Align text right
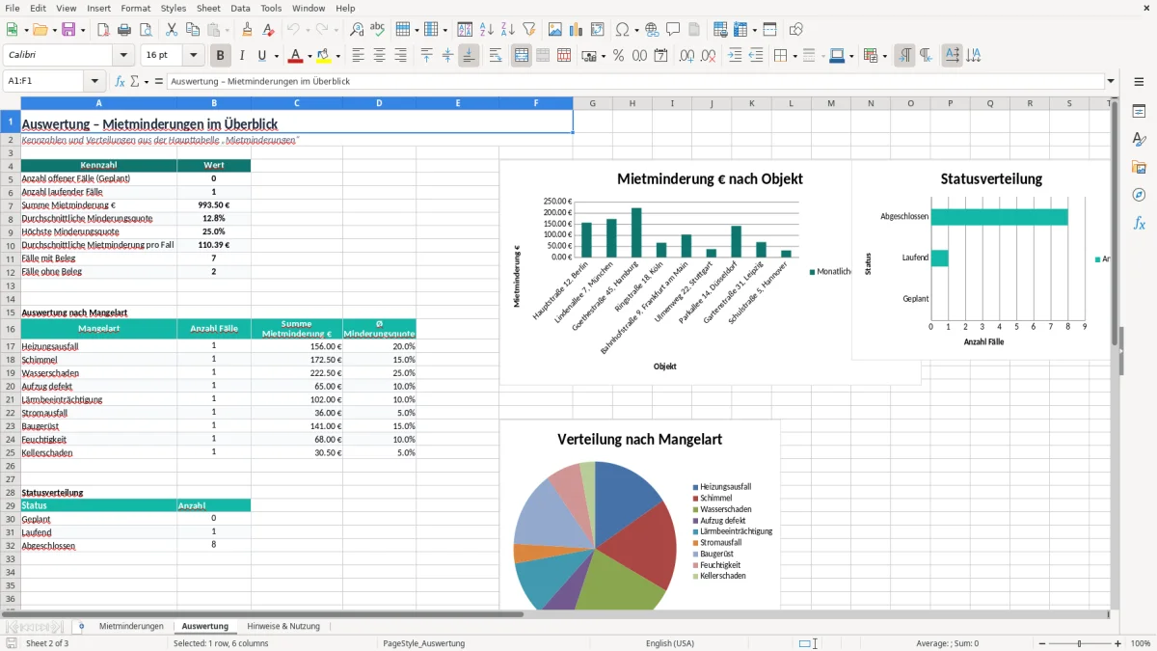Screen dimensions: 1157x651 coord(400,56)
